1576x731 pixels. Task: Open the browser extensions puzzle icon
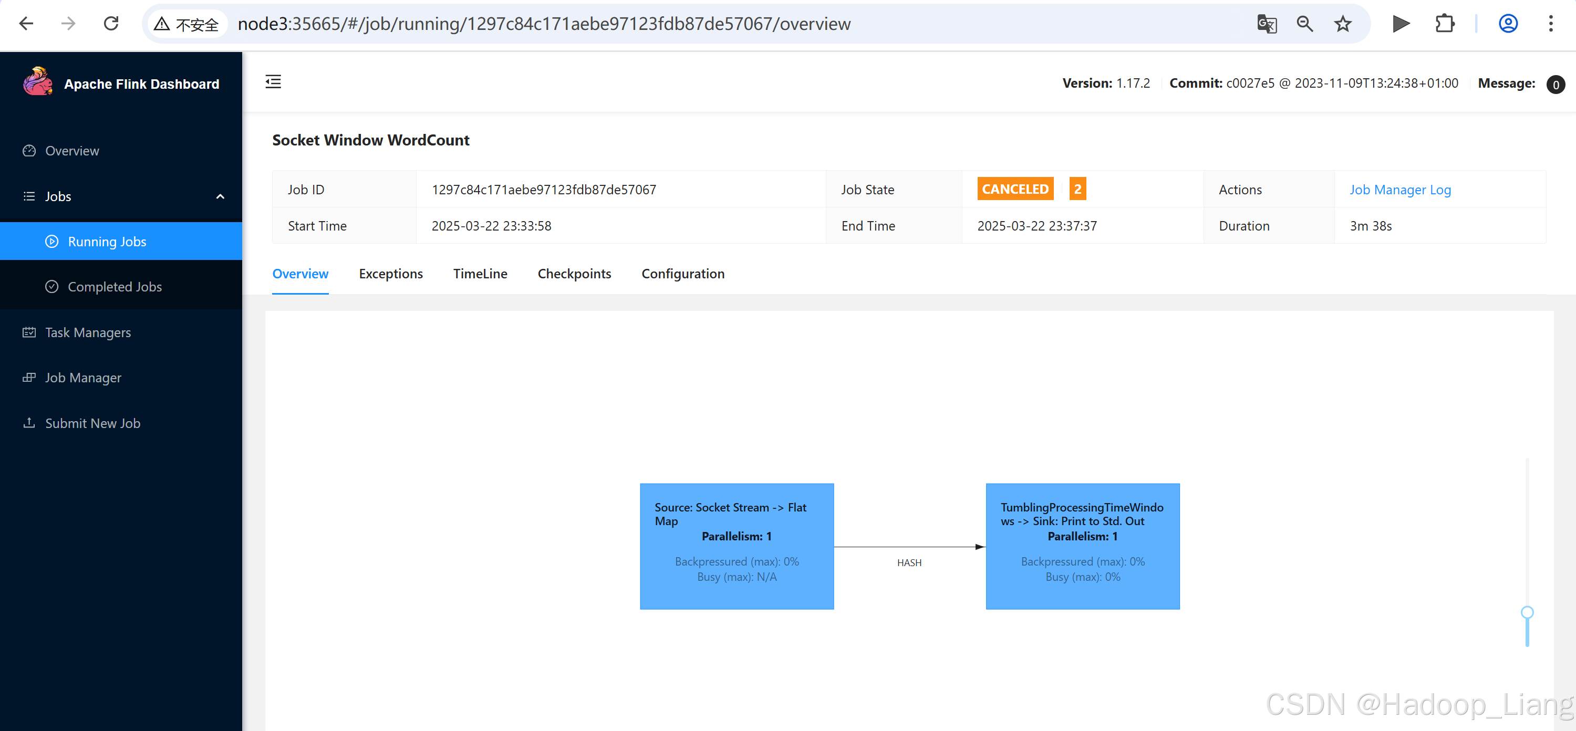(x=1445, y=24)
